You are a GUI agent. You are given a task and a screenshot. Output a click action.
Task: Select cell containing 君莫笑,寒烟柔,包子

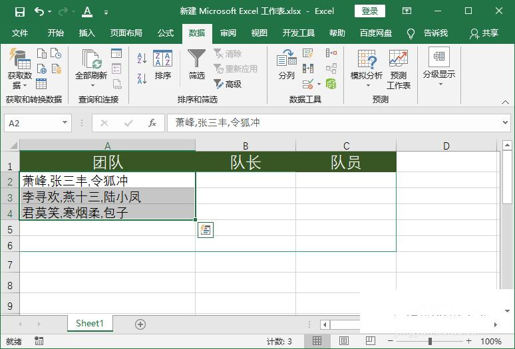click(x=107, y=212)
